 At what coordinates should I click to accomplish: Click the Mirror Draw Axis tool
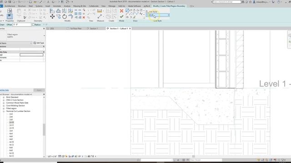70,11
